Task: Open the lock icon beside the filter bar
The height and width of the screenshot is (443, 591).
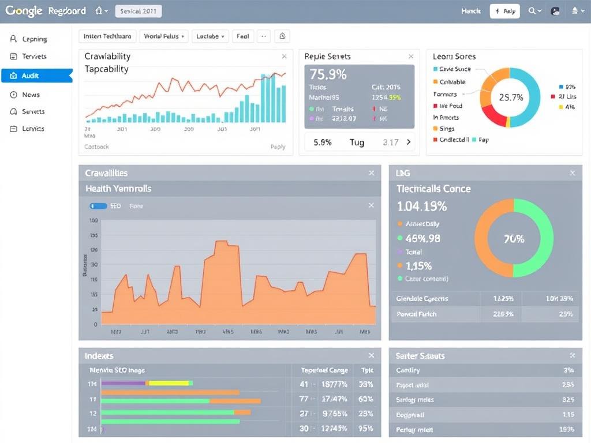Action: tap(282, 36)
